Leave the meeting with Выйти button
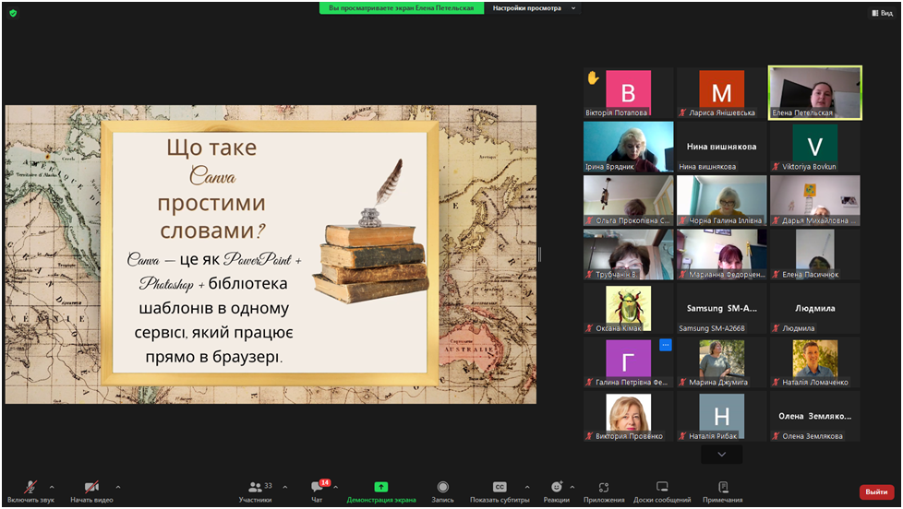 click(x=876, y=491)
